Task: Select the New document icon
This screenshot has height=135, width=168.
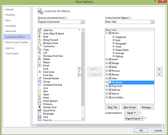Action: coord(40,91)
